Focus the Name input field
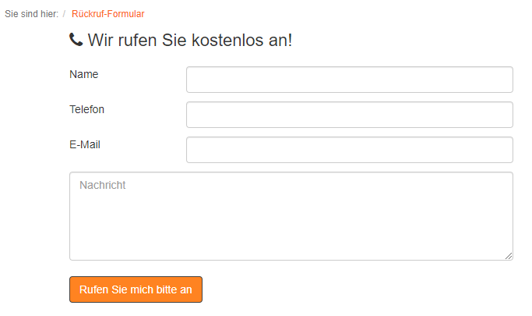This screenshot has height=316, width=532. tap(350, 80)
